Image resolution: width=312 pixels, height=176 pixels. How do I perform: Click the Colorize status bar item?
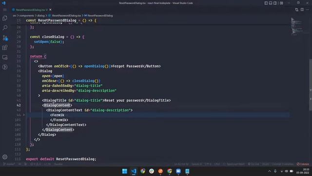pyautogui.click(x=303, y=164)
